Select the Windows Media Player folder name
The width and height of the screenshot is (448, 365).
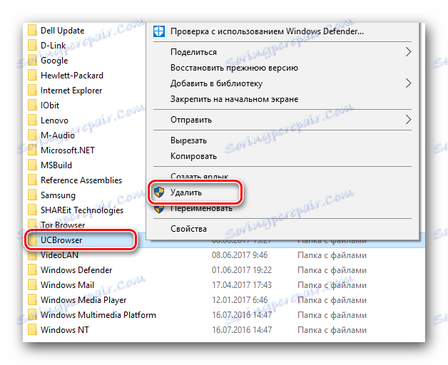pyautogui.click(x=83, y=300)
